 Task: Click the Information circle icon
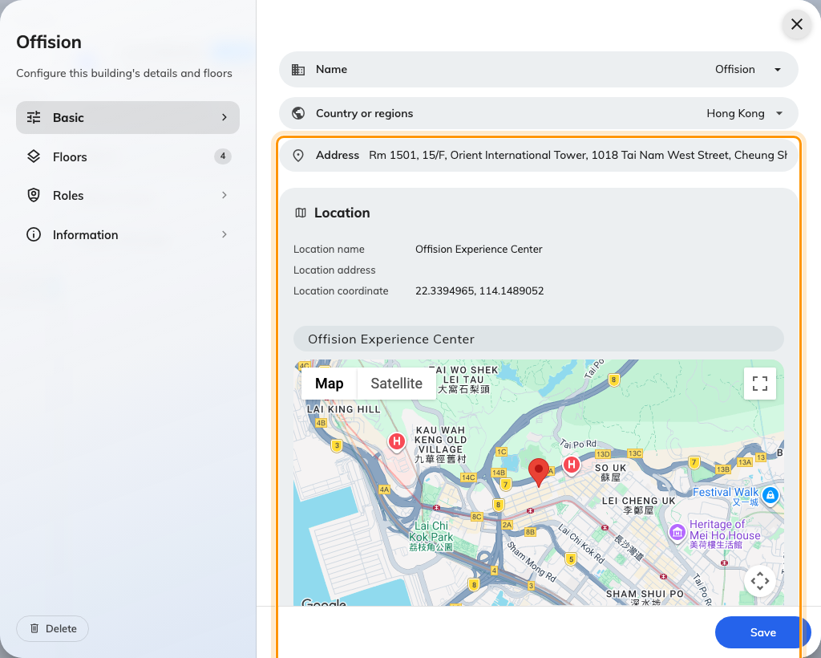tap(34, 234)
